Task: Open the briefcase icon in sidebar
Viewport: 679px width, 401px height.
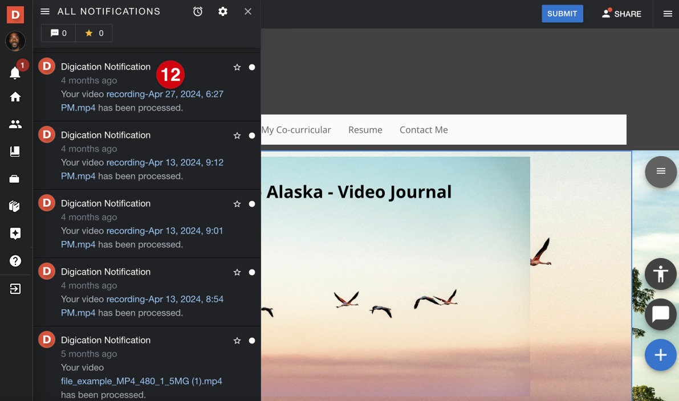Action: (15, 179)
